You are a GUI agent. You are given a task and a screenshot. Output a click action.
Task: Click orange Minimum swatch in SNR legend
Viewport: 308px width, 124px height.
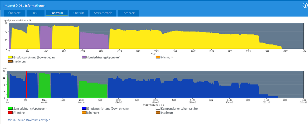click(158, 58)
